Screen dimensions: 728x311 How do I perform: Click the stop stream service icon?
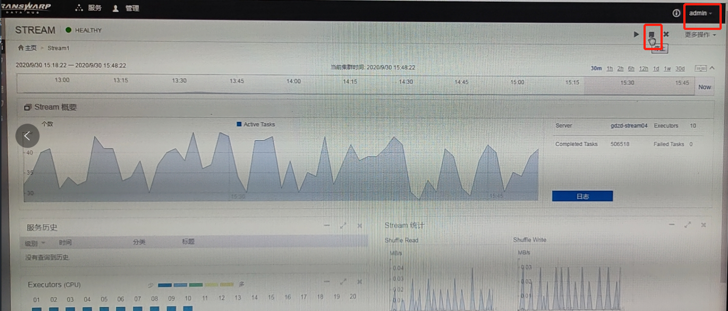[x=652, y=34]
